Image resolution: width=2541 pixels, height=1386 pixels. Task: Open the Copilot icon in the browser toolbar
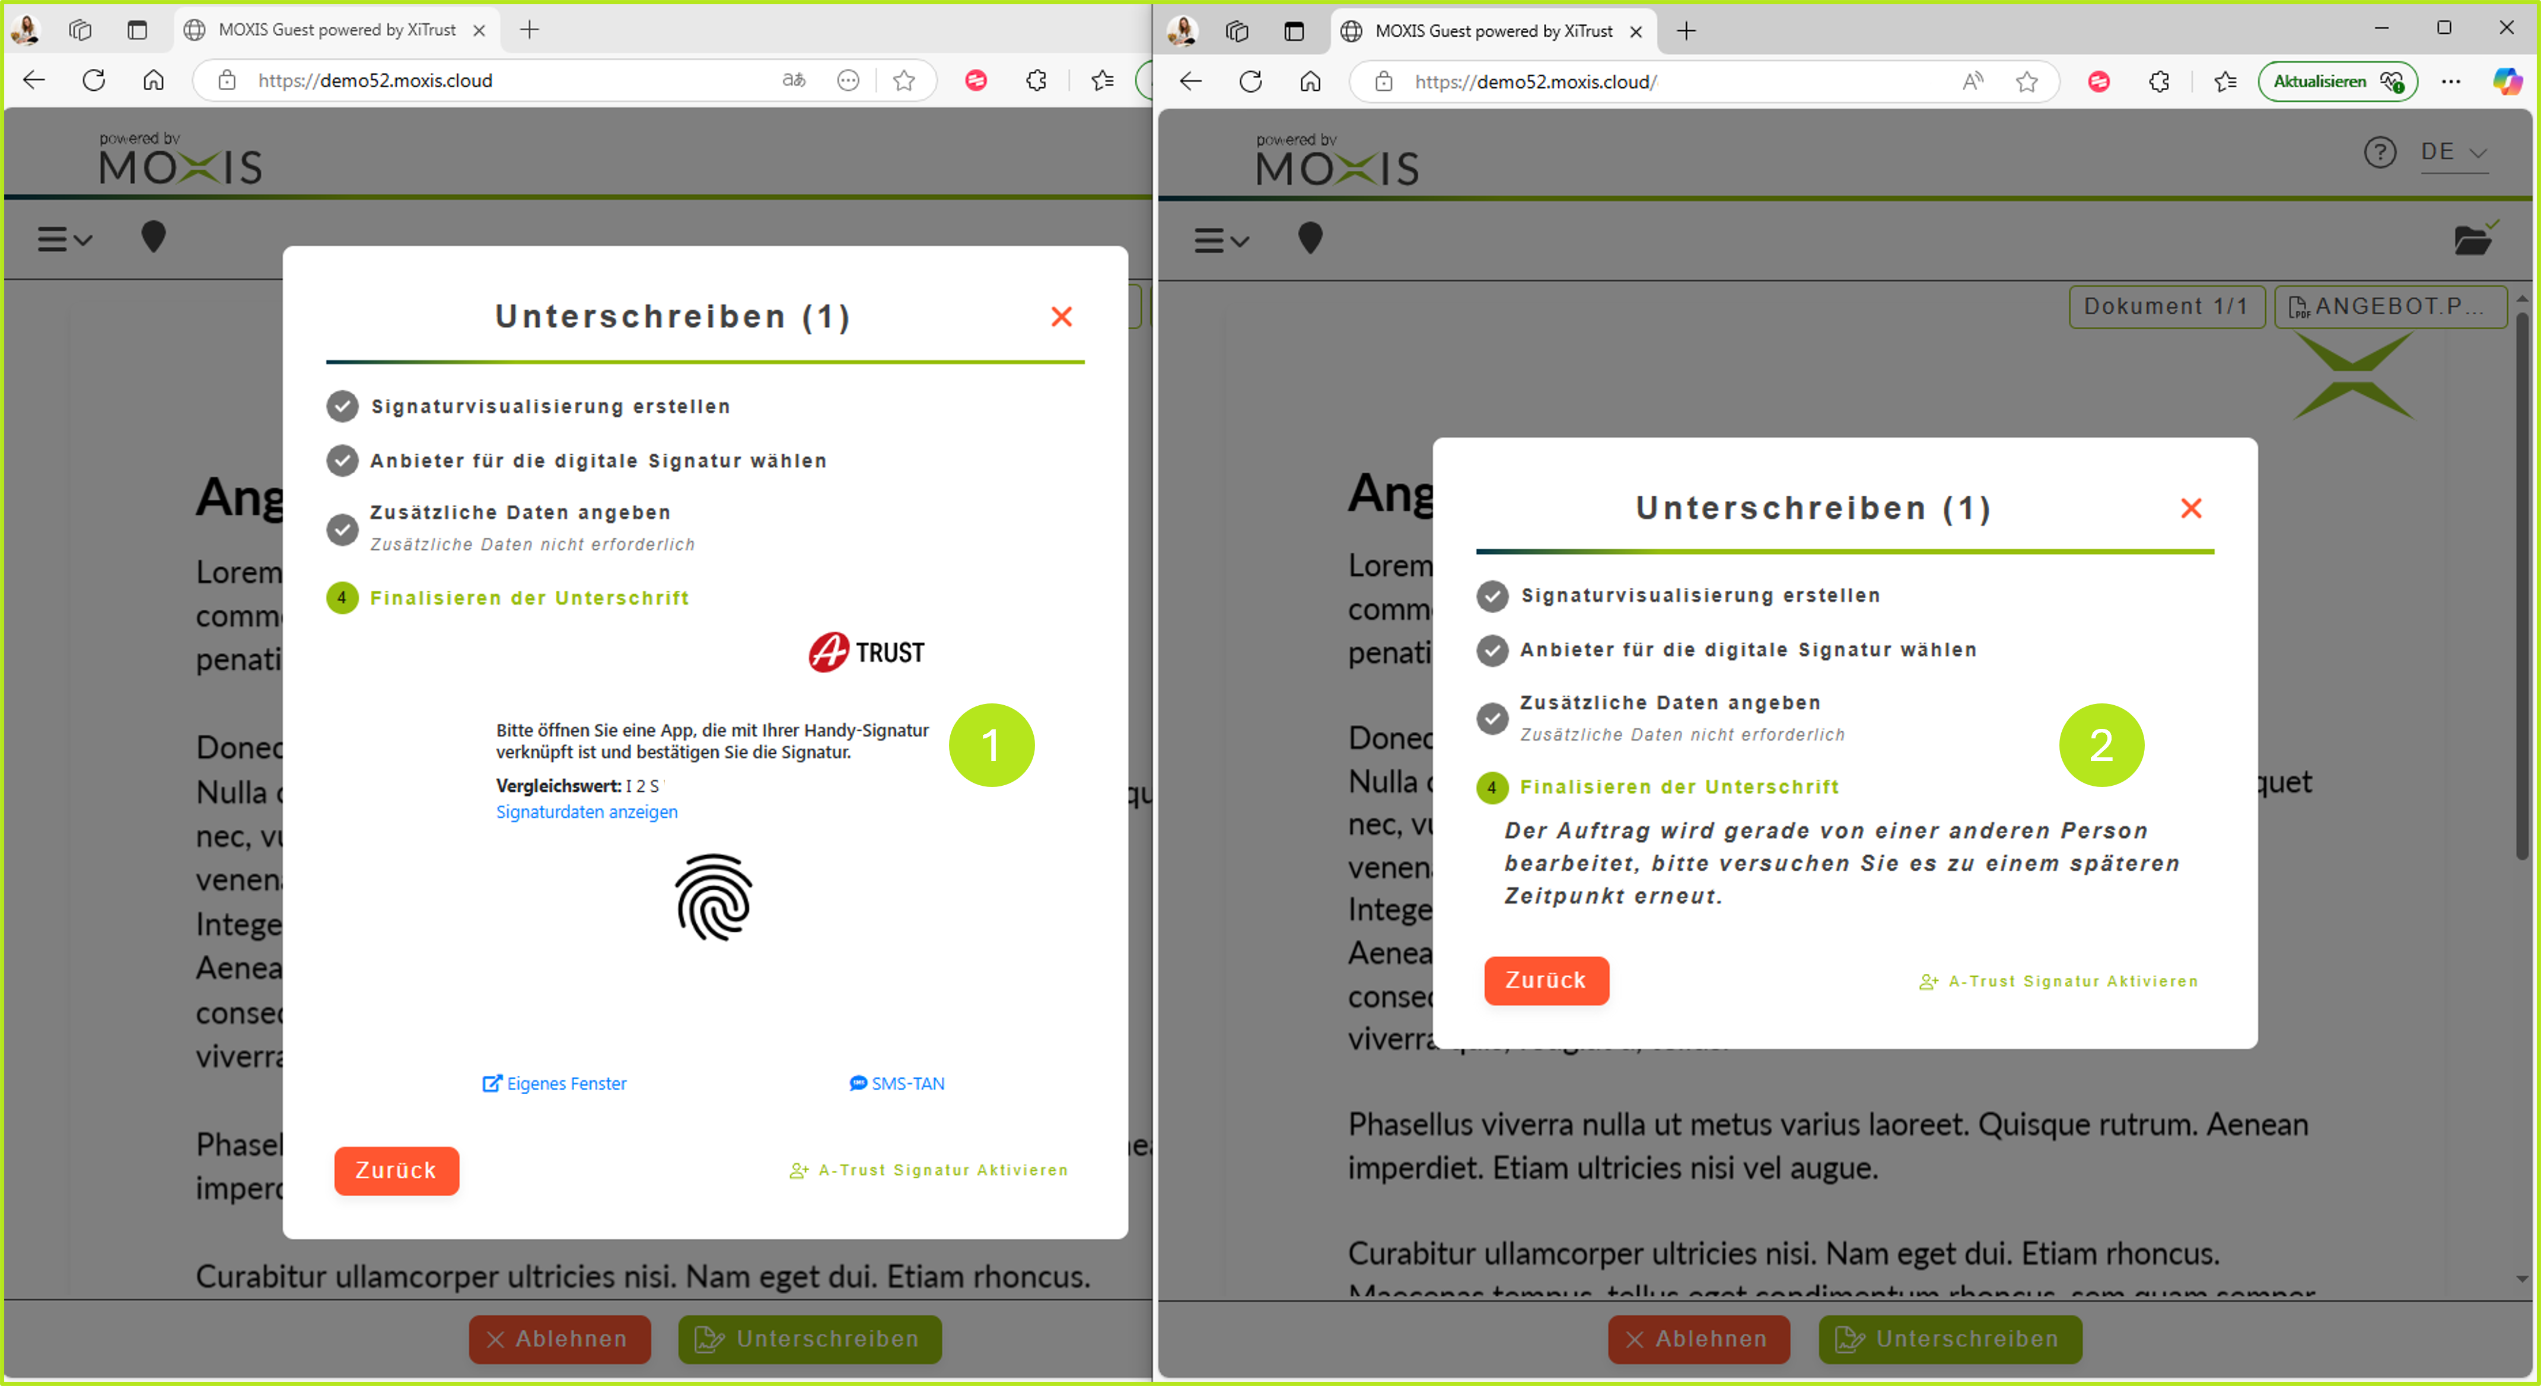point(2507,81)
